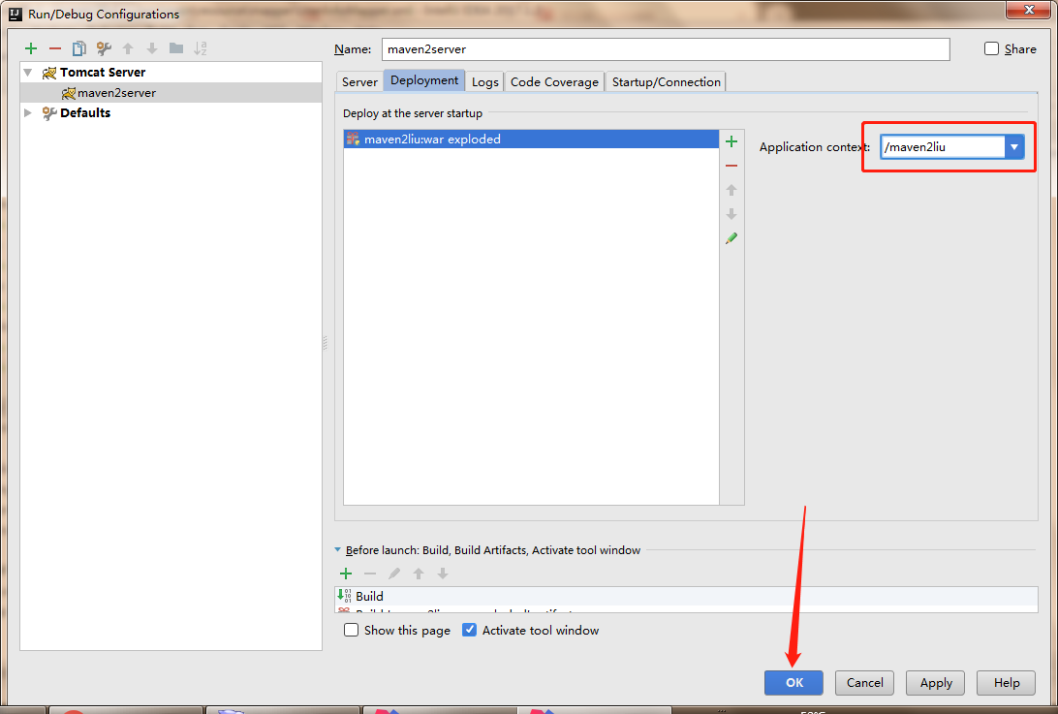Select maven2liu:war exploded list row

[531, 139]
